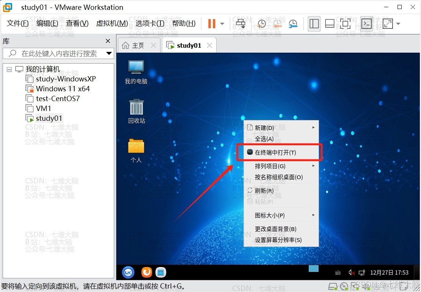Open the console view toolbar icon
This screenshot has height=292, width=421.
pyautogui.click(x=367, y=23)
